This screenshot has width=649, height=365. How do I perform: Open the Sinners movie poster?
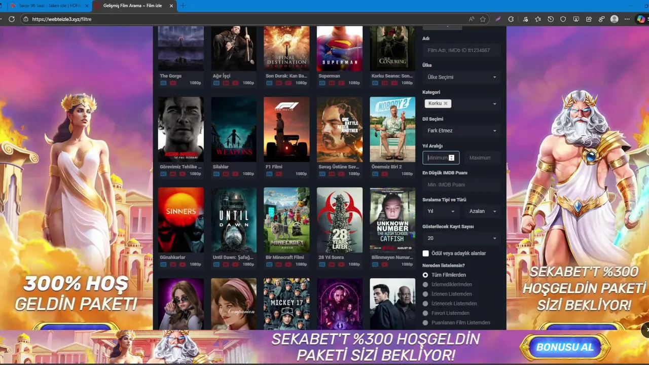click(181, 220)
